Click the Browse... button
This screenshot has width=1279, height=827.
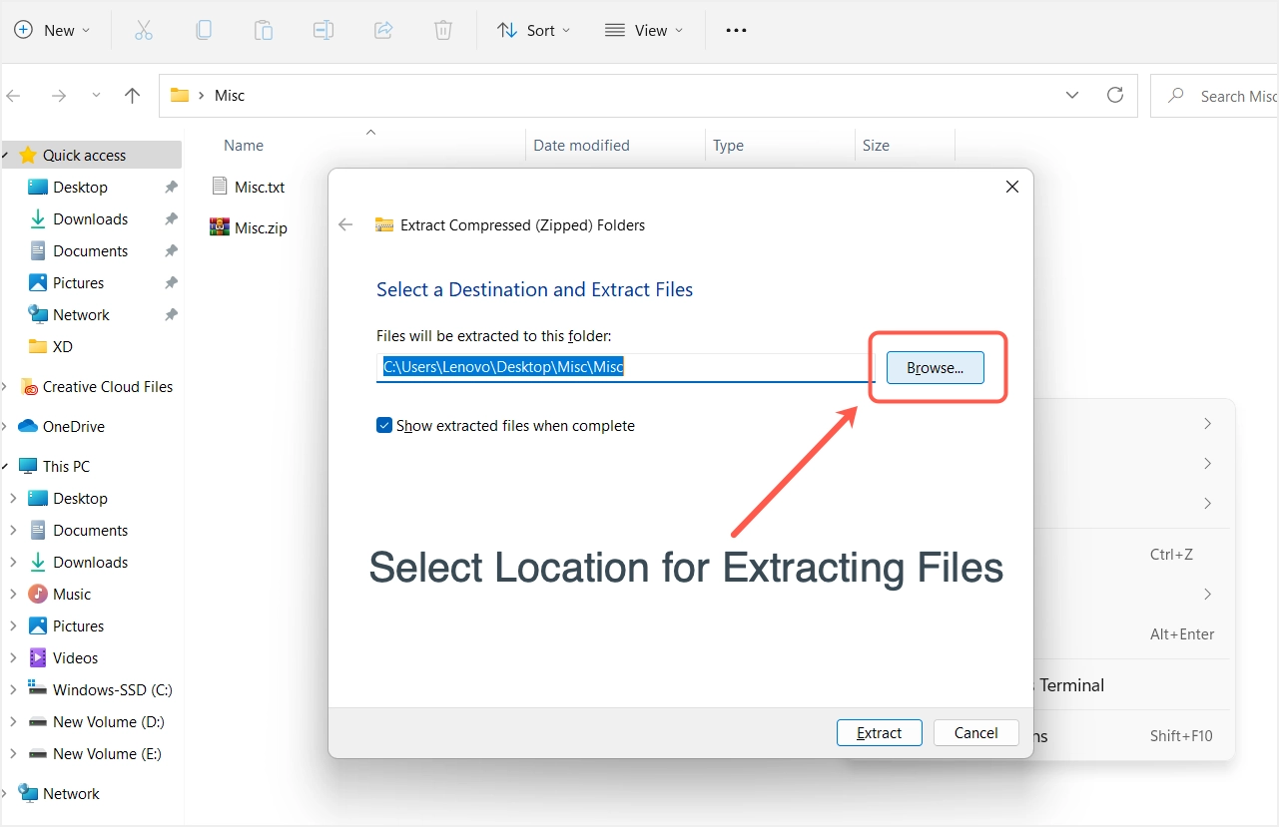[x=935, y=368]
